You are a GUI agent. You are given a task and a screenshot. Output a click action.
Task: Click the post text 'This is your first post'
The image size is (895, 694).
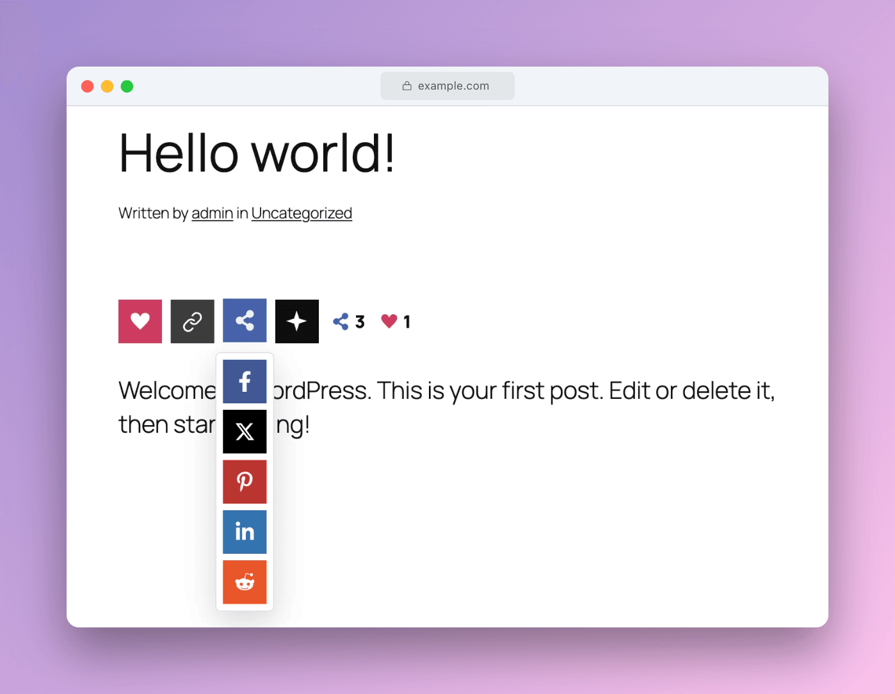tap(490, 391)
